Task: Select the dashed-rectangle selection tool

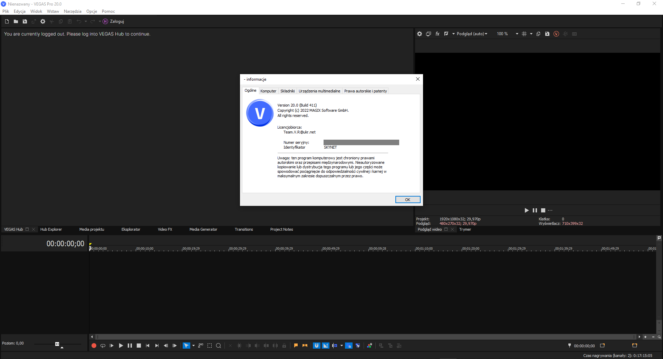Action: (x=210, y=346)
